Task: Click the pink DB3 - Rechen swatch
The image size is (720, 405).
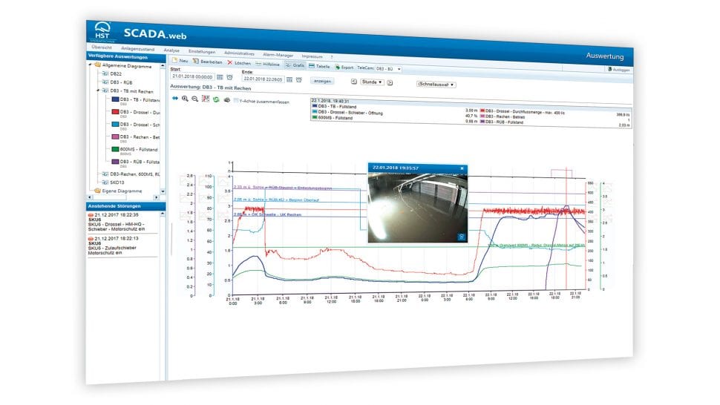Action: [116, 136]
